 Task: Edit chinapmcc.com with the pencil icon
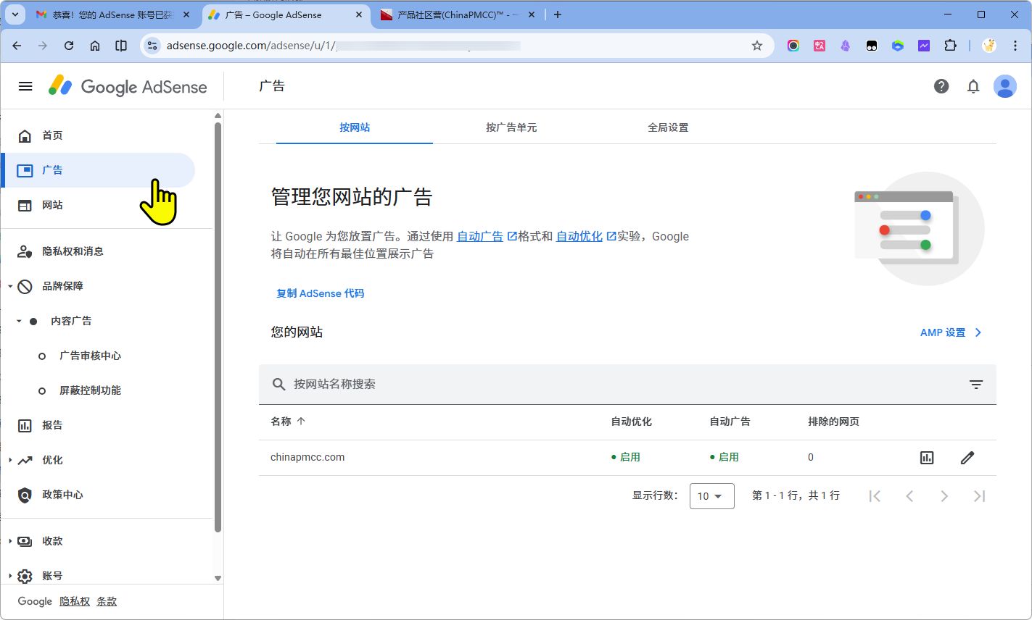click(967, 458)
